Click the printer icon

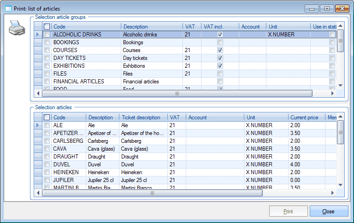click(17, 29)
